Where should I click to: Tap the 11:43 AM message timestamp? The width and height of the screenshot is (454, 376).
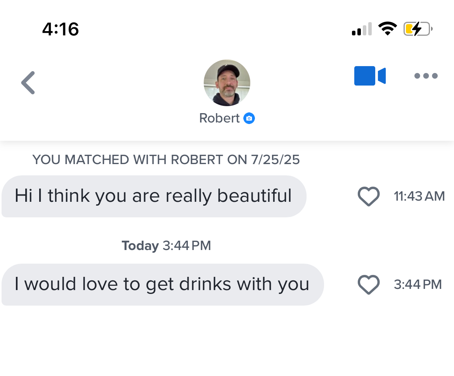pyautogui.click(x=419, y=196)
